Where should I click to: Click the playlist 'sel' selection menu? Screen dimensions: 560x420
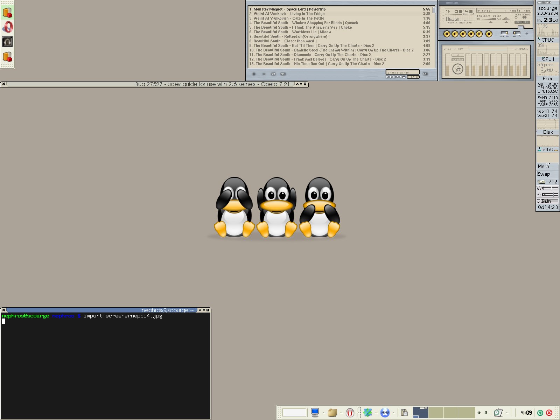pyautogui.click(x=273, y=74)
